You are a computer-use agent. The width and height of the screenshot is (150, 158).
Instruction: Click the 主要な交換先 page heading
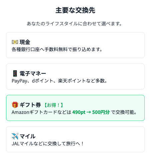tap(75, 10)
